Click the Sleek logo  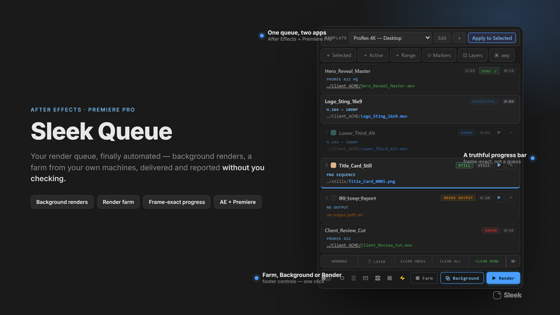507,295
